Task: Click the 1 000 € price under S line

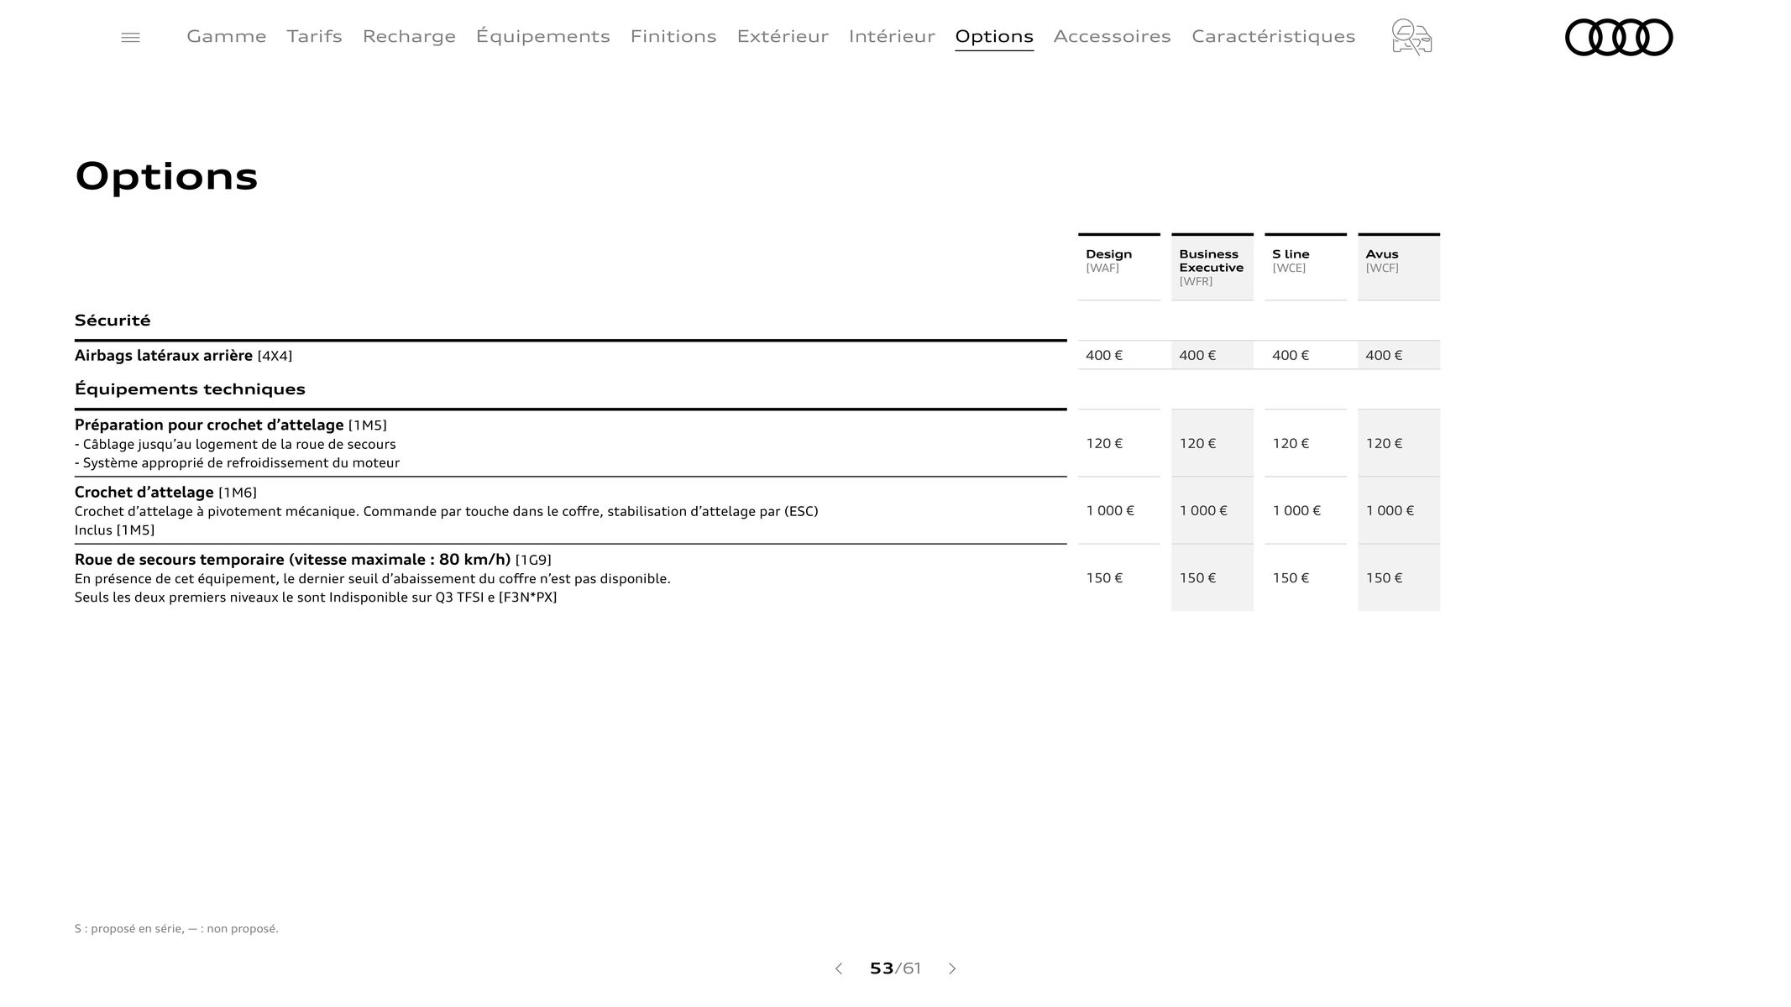Action: tap(1296, 510)
